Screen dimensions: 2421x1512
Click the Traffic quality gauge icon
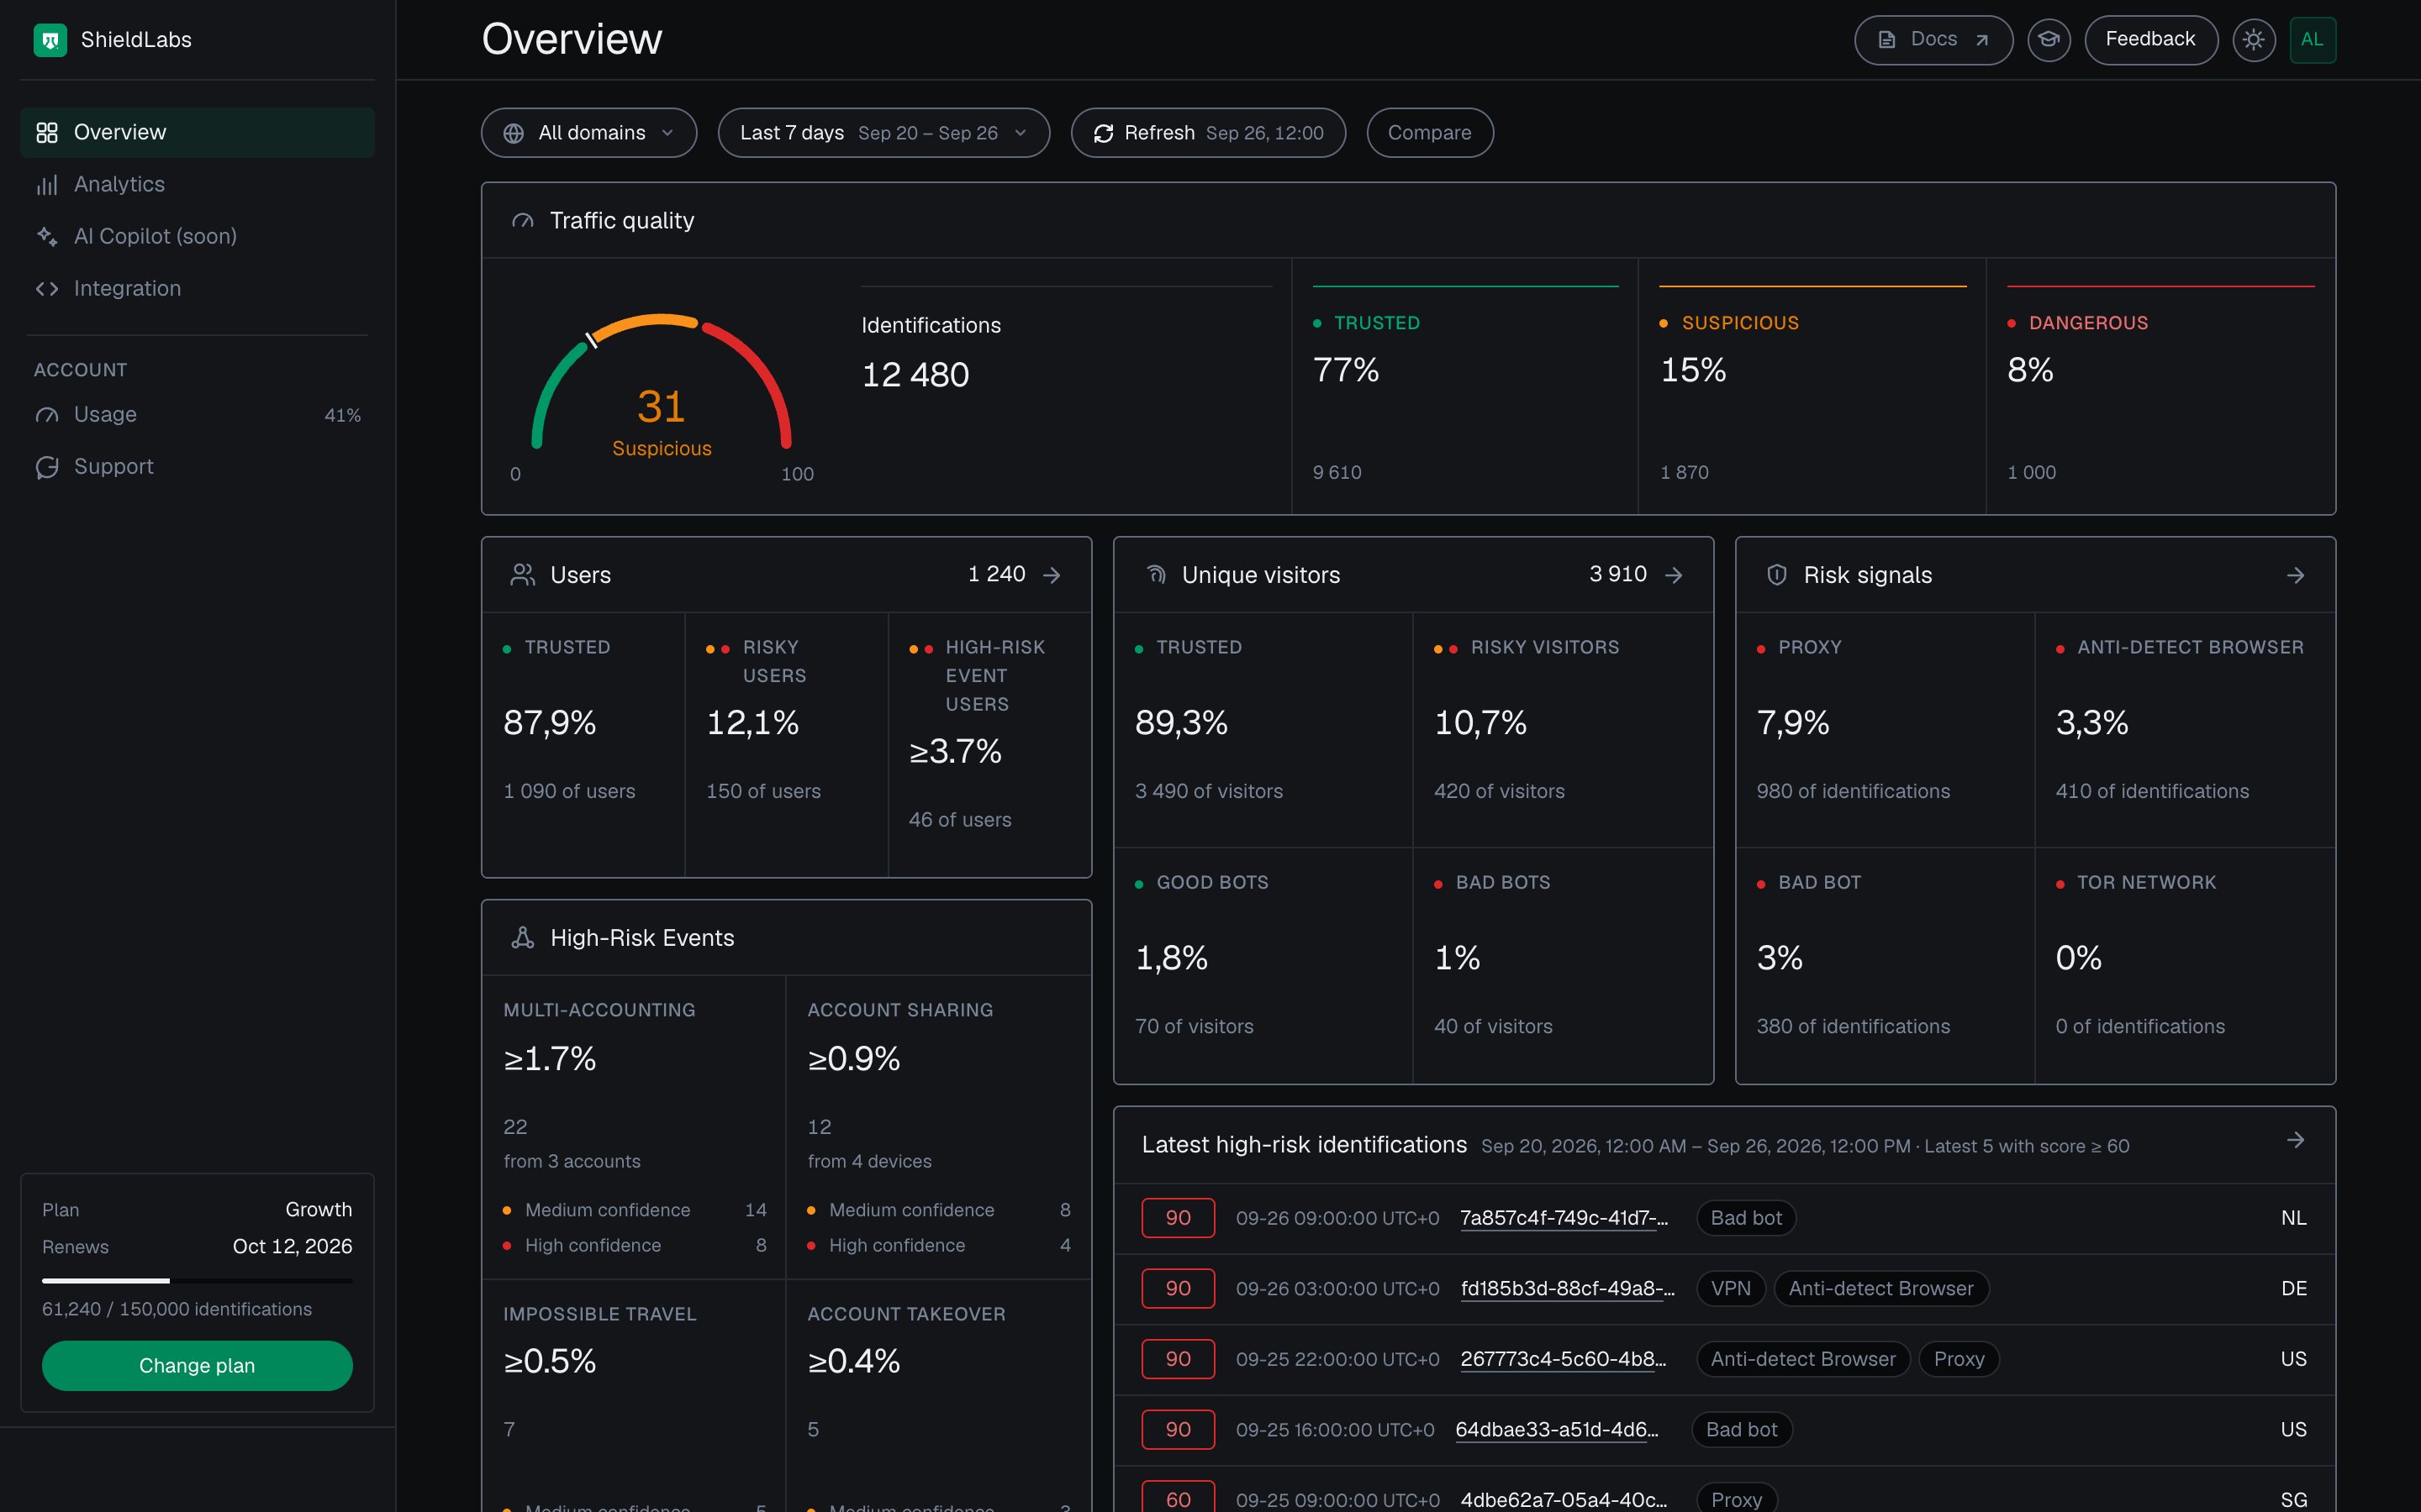pos(522,221)
